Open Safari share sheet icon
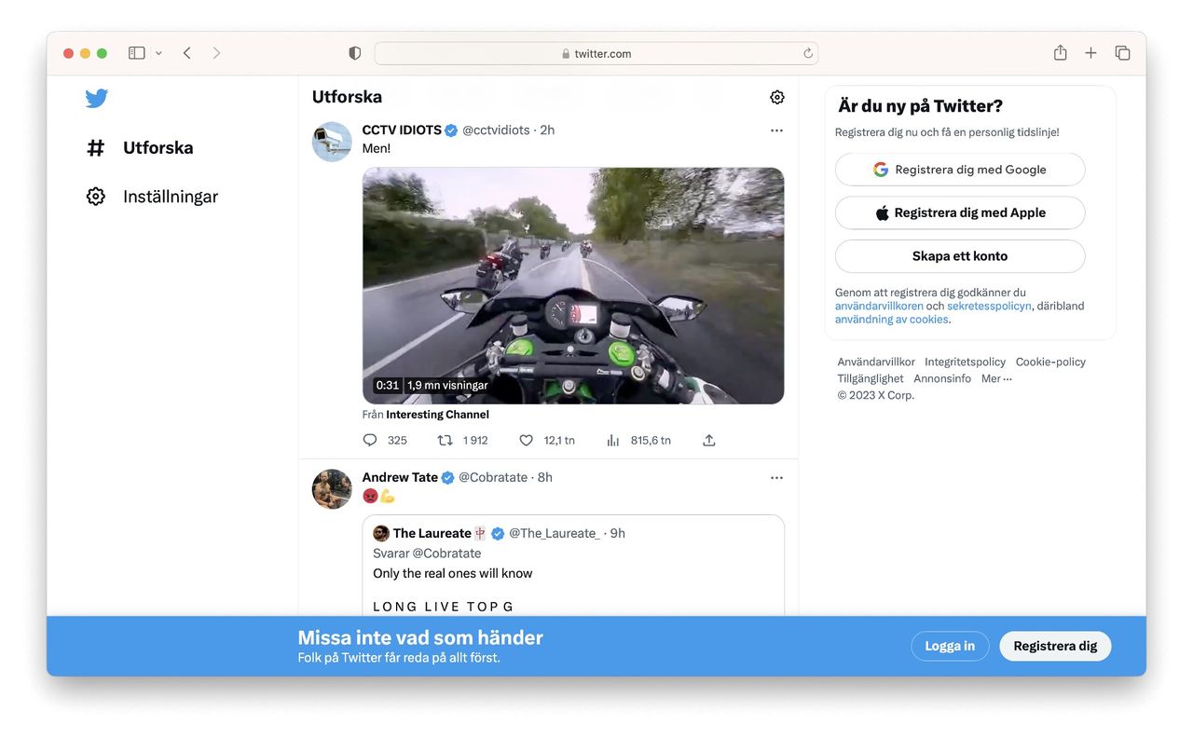 tap(1060, 53)
